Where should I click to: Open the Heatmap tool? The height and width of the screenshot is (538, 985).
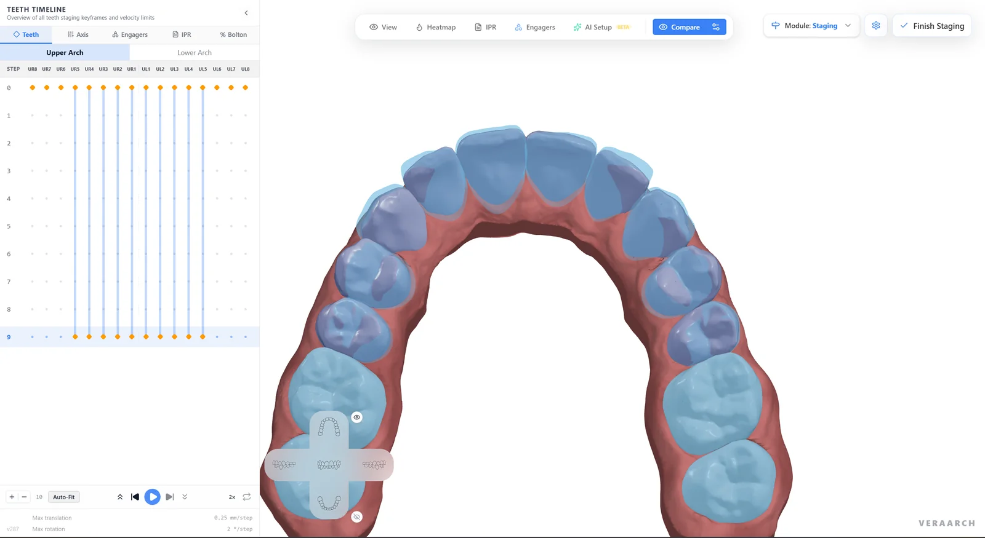coord(436,27)
